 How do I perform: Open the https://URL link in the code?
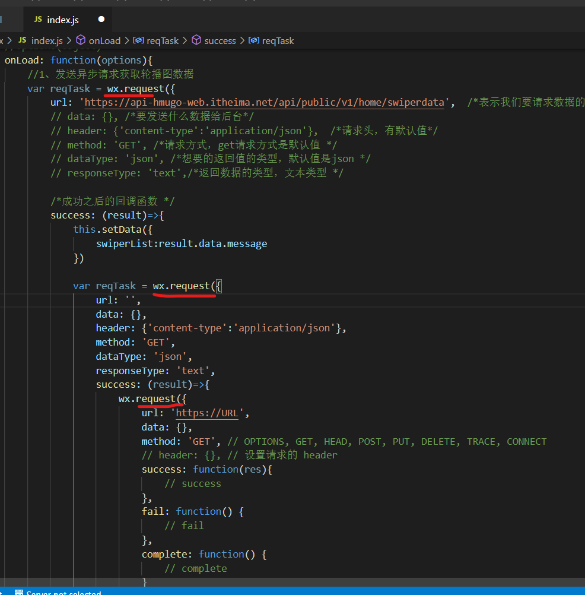[206, 413]
